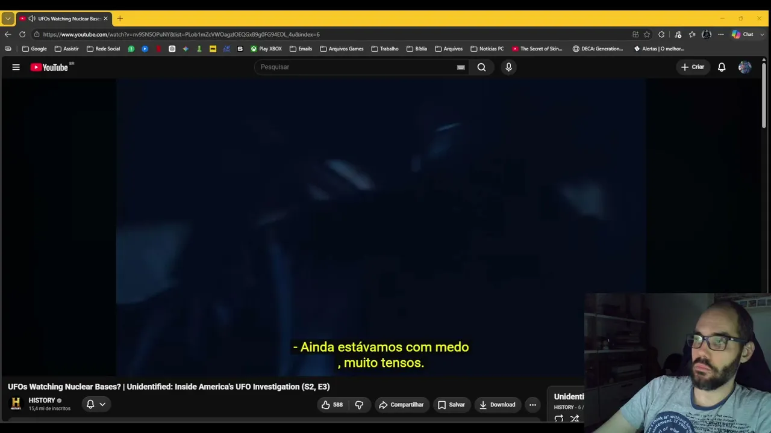Expand the arrow next to Chat
Viewport: 771px width, 433px height.
tap(763, 34)
